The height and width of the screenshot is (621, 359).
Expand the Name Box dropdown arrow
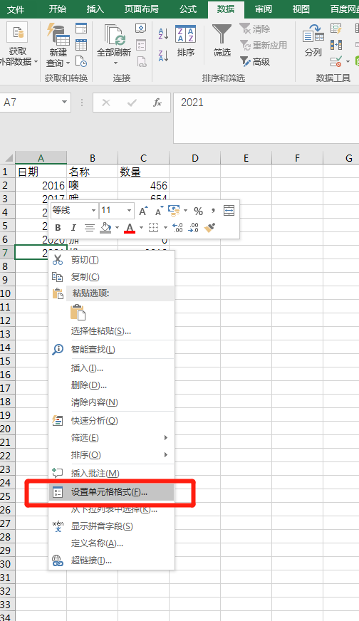(64, 102)
